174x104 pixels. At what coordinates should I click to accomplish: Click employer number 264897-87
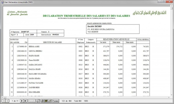point(25,32)
